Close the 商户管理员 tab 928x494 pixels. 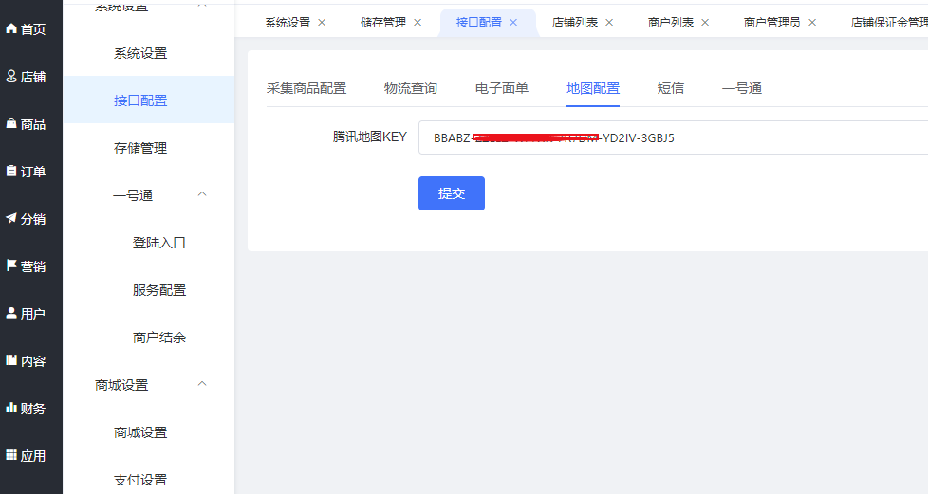pyautogui.click(x=812, y=23)
